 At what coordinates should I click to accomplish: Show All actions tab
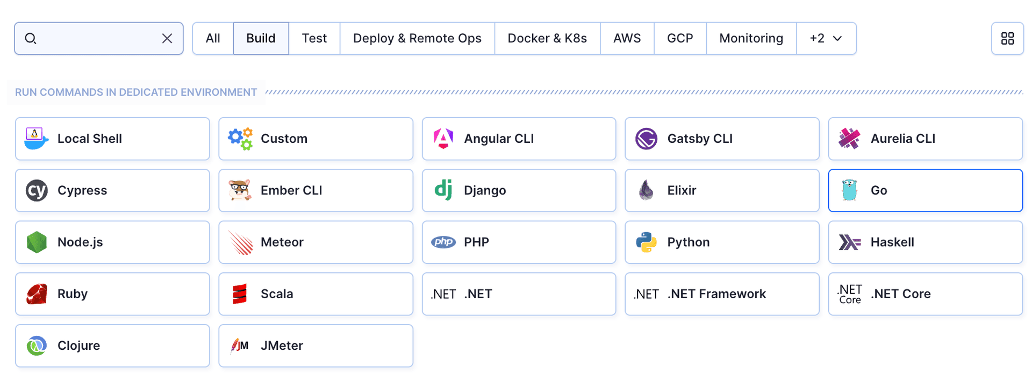coord(213,38)
